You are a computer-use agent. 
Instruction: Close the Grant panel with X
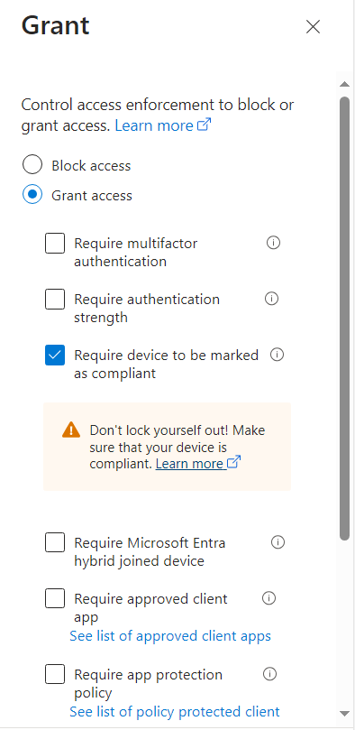(314, 27)
